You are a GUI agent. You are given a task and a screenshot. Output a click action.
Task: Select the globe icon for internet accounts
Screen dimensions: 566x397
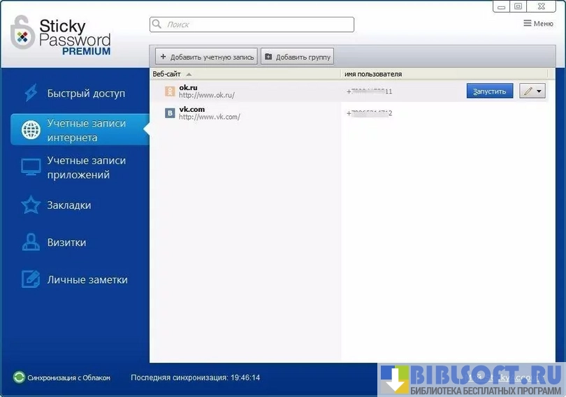click(31, 130)
